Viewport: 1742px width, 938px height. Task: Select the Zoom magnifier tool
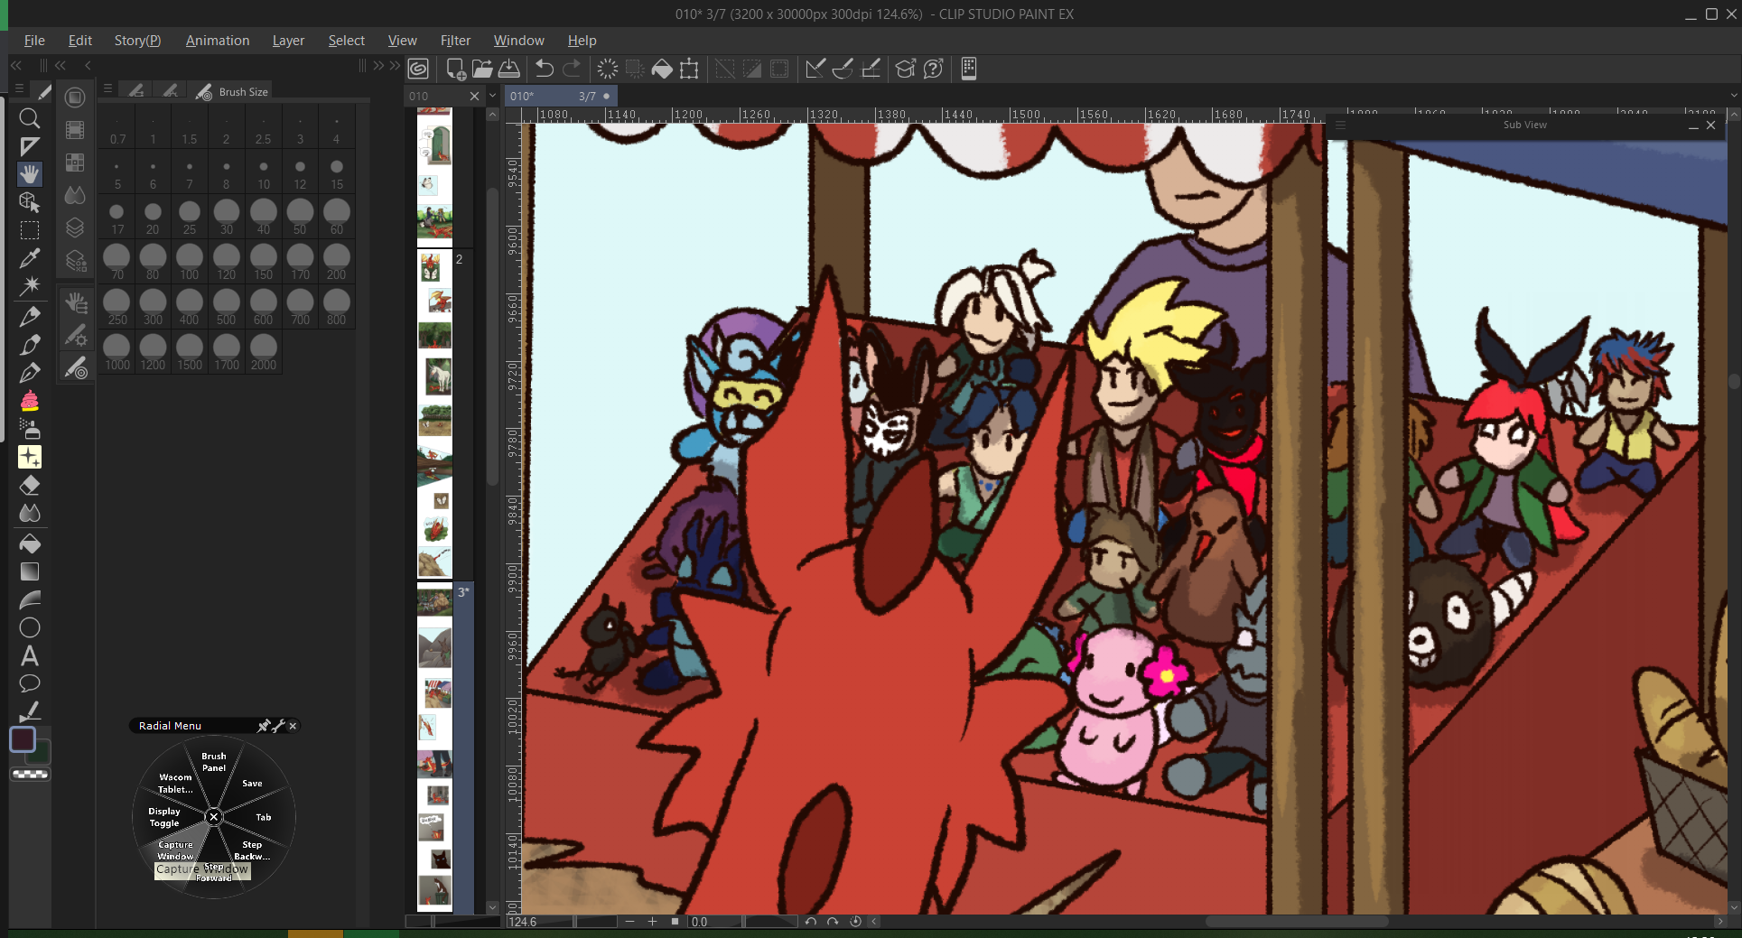point(30,118)
